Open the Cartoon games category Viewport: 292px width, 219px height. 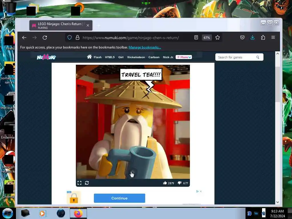(154, 57)
